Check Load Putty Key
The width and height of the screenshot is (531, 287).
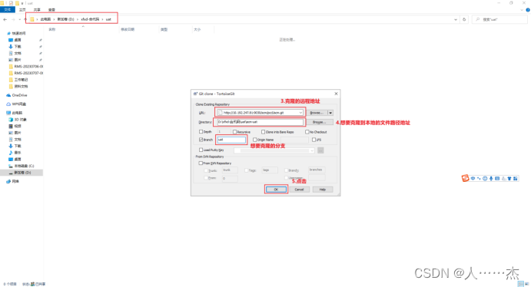pos(201,150)
